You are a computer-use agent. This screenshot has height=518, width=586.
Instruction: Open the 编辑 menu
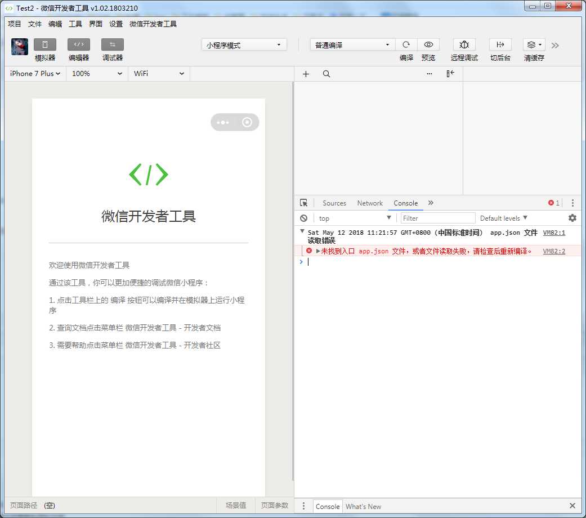55,24
